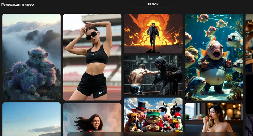
Task: Open the fat fish in aquarium thumbnail
Action: [214, 57]
